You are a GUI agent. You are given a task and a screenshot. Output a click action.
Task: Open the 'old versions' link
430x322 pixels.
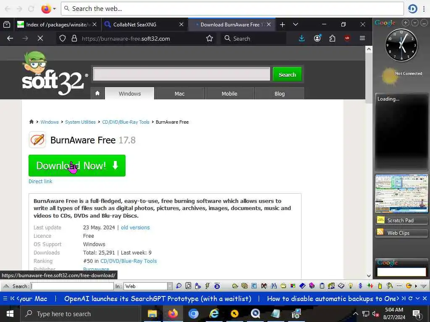[135, 227]
